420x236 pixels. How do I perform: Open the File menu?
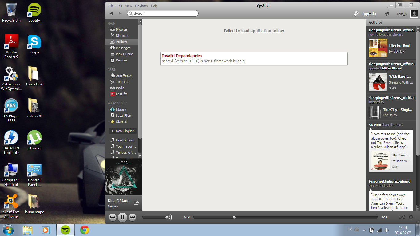[111, 6]
